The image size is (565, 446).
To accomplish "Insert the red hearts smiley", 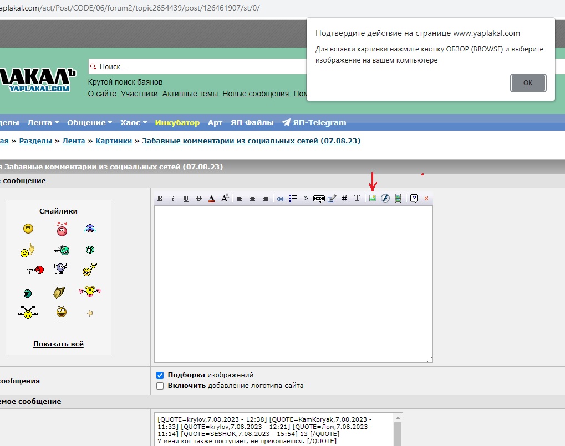I will 62,229.
